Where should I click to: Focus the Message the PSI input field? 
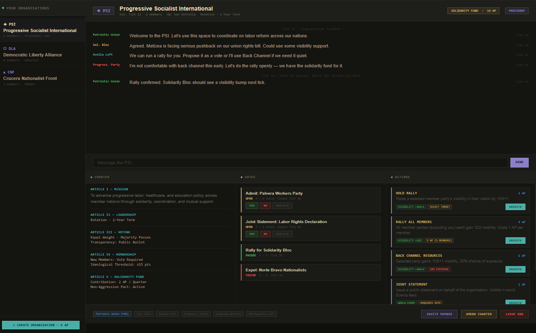coord(300,163)
